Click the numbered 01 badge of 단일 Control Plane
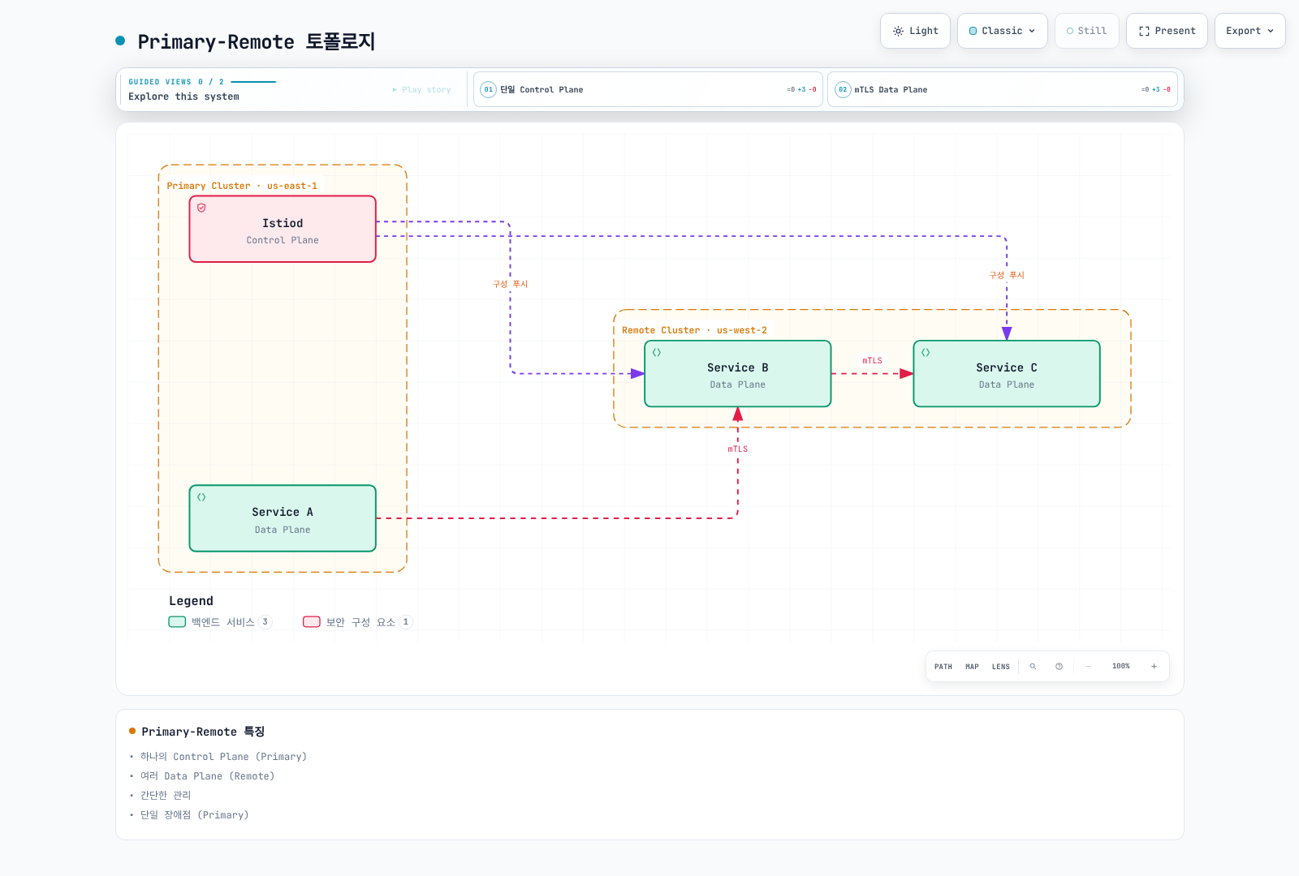Screen dimensions: 1299x876 click(x=488, y=90)
